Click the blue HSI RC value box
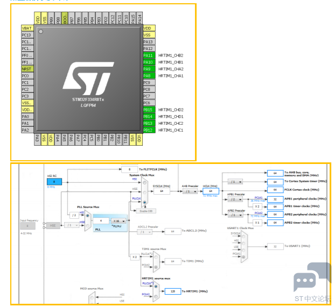This screenshot has height=307, width=336. (x=54, y=182)
